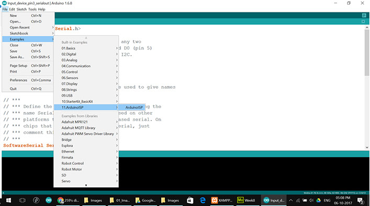Expand Ethernet library examples
The image size is (370, 206).
click(86, 151)
